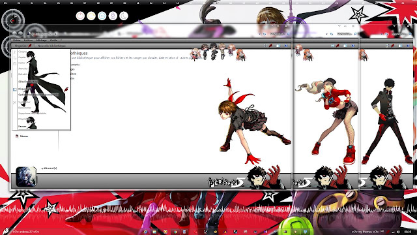417x235 pixels.
Task: Click the search box in the middle window
Action: pos(345,34)
